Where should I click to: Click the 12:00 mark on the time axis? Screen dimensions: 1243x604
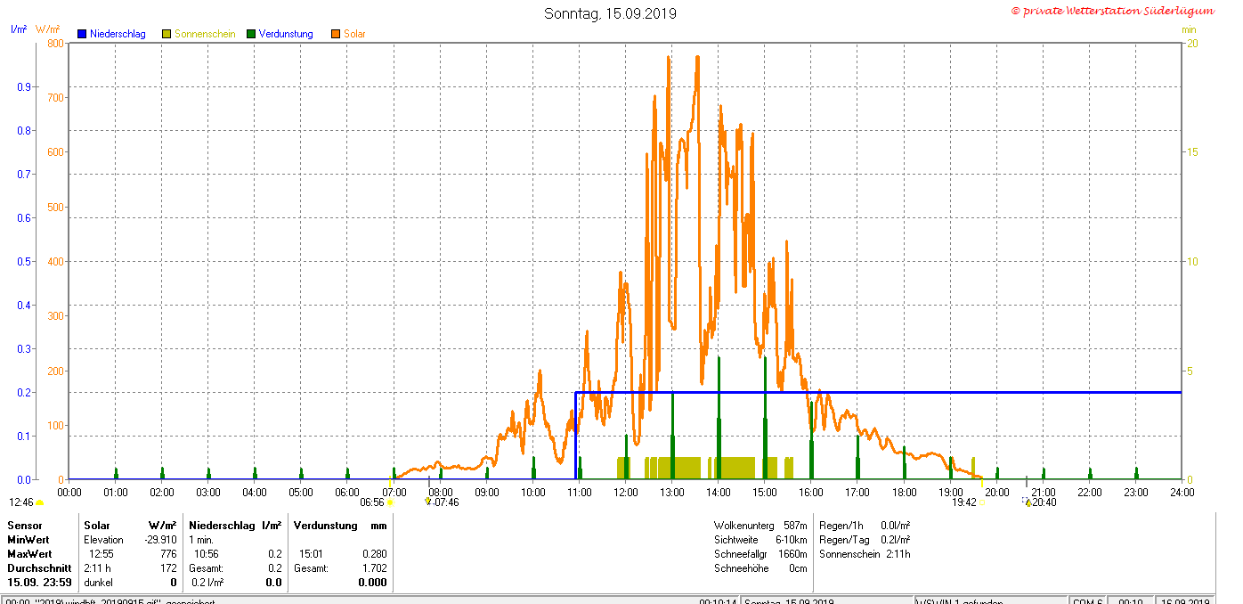coord(626,492)
